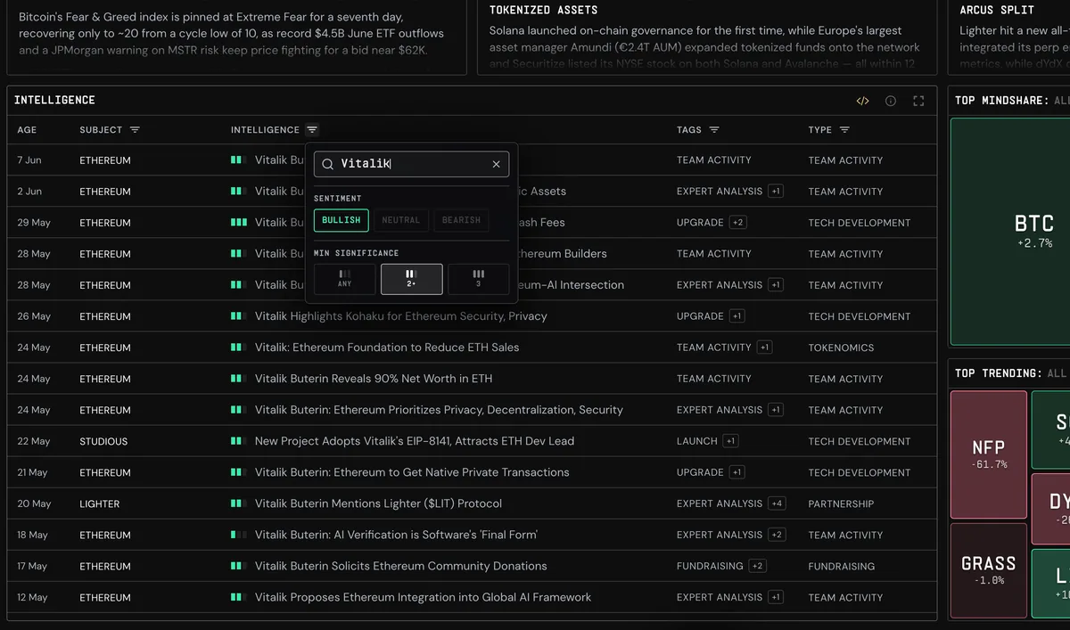Open the Arcus Split summary card
The width and height of the screenshot is (1070, 630).
[1009, 37]
